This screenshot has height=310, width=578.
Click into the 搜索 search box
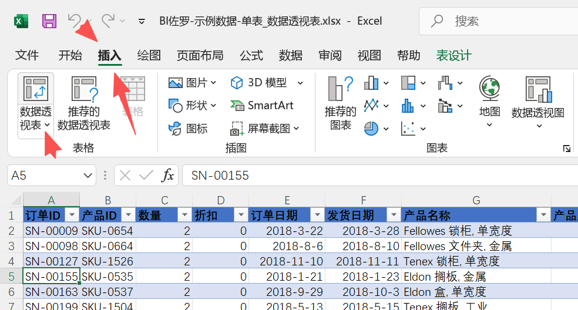[x=498, y=21]
